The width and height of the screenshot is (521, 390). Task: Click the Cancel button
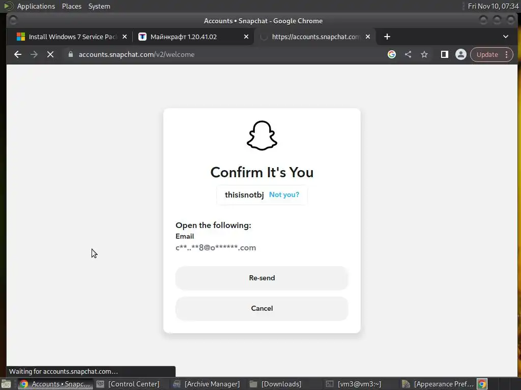click(x=262, y=308)
